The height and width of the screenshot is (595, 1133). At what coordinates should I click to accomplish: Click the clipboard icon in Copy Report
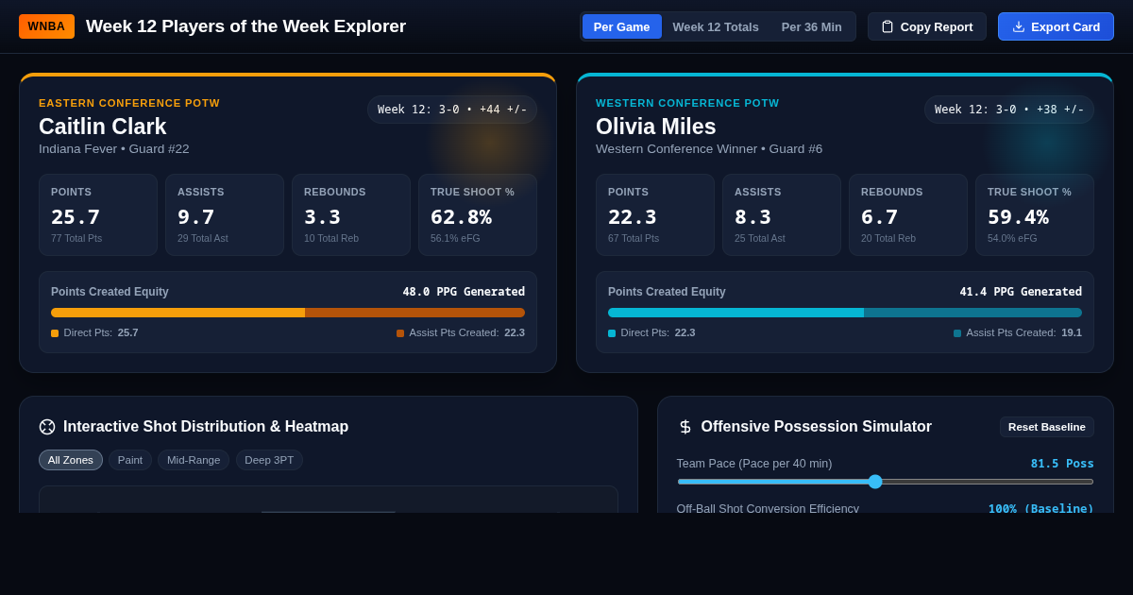[888, 26]
